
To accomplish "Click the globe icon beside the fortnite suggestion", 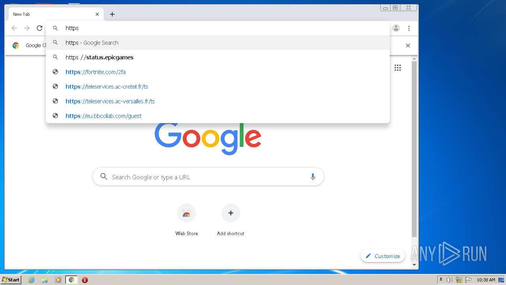I will pos(55,72).
